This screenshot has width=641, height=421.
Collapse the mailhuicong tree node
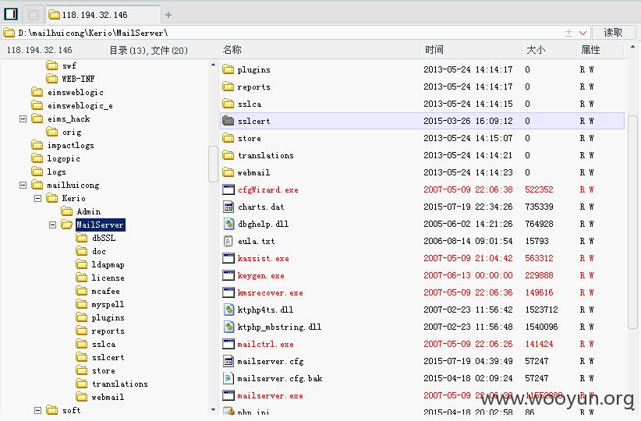click(23, 185)
